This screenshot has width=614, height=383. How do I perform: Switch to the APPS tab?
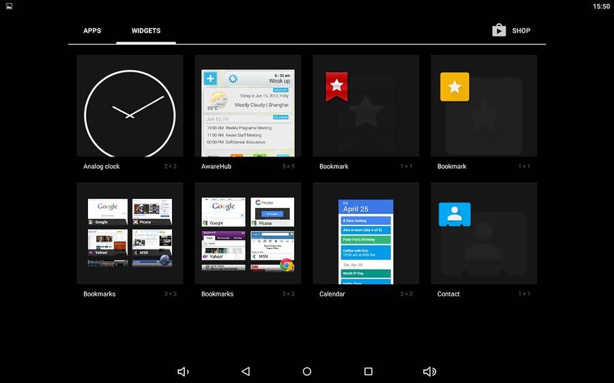pos(92,31)
